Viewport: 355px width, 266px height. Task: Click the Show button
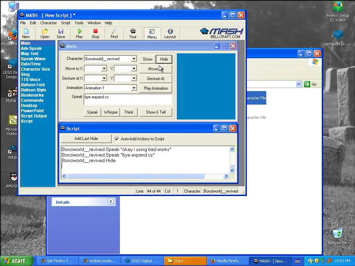pos(147,59)
